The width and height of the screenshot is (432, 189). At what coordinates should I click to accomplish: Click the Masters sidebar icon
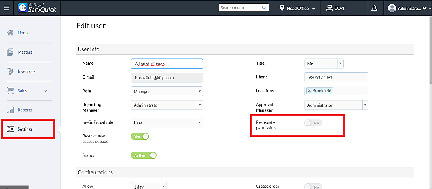pyautogui.click(x=11, y=52)
